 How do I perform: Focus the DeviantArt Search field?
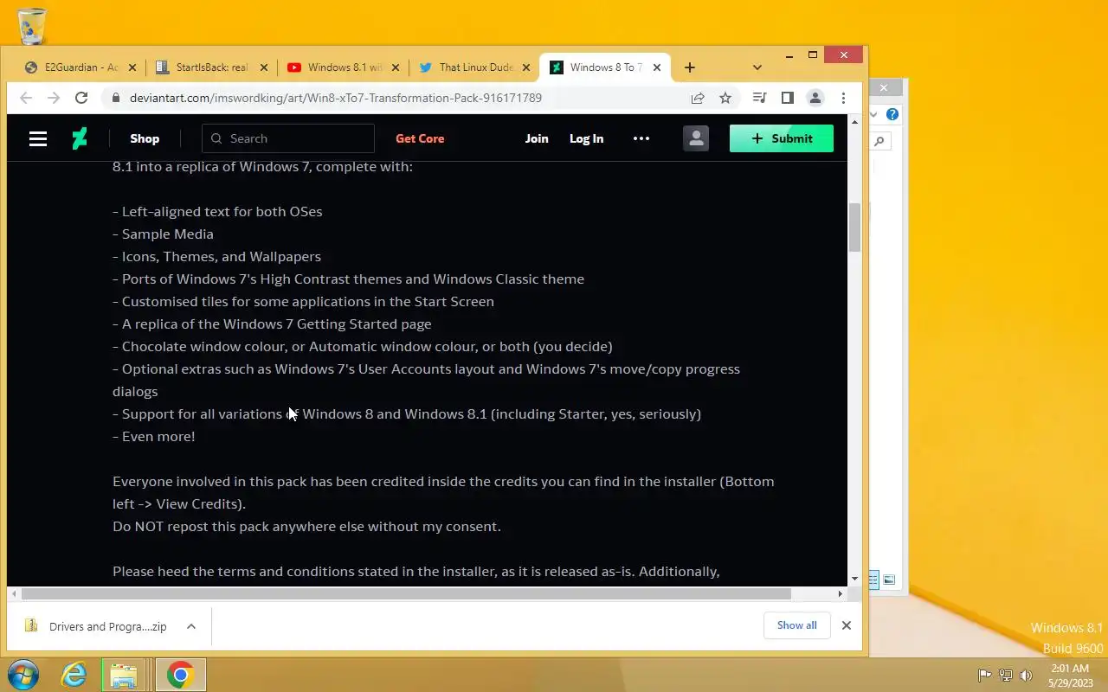(x=288, y=138)
